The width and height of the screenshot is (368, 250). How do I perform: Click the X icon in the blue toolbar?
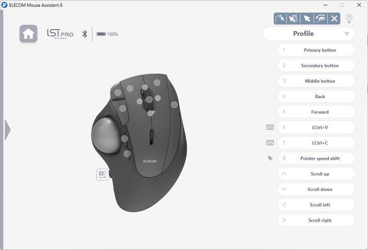click(x=334, y=18)
